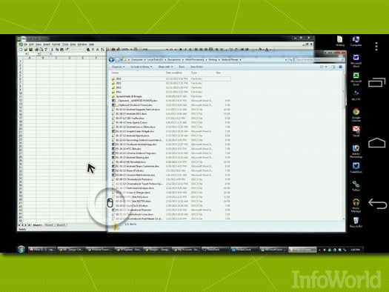Click the Save icon in Excel toolbar

coord(31,50)
